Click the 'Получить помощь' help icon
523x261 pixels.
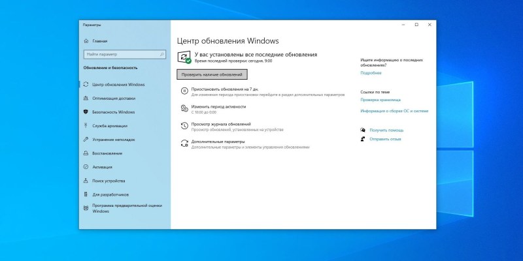(x=363, y=130)
